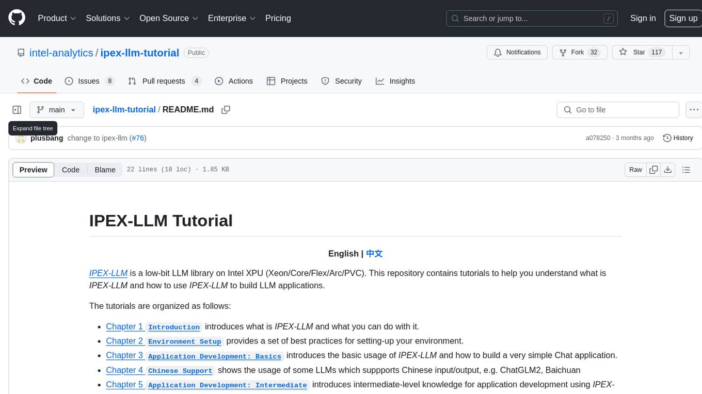The height and width of the screenshot is (394, 702).
Task: Open the Open Source menu
Action: click(x=169, y=18)
